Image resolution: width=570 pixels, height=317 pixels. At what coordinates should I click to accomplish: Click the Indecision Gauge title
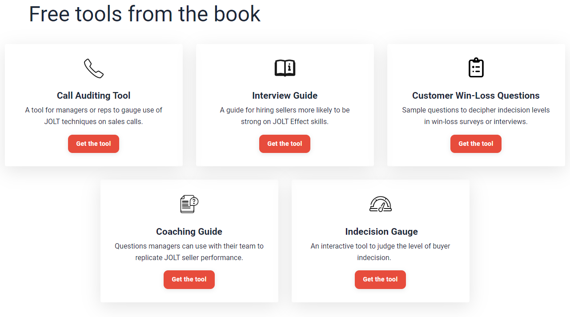(381, 231)
